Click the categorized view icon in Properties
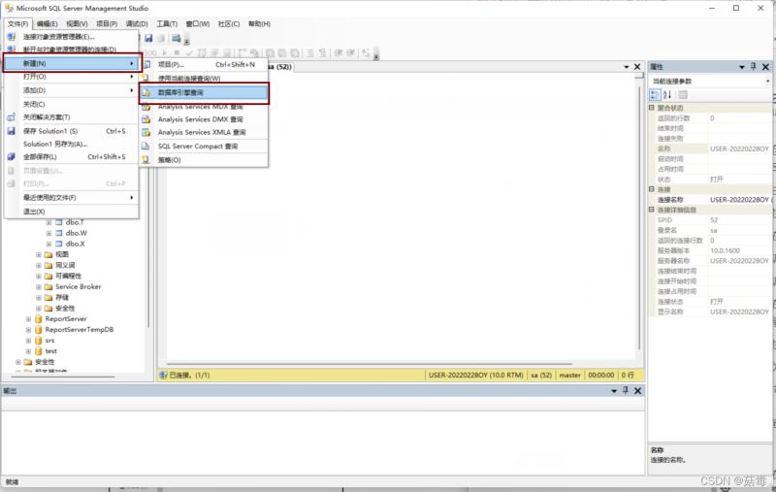 (655, 94)
